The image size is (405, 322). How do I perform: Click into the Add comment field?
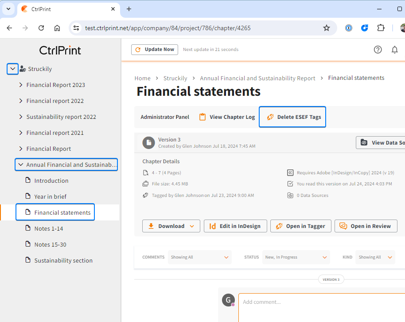tap(322, 308)
